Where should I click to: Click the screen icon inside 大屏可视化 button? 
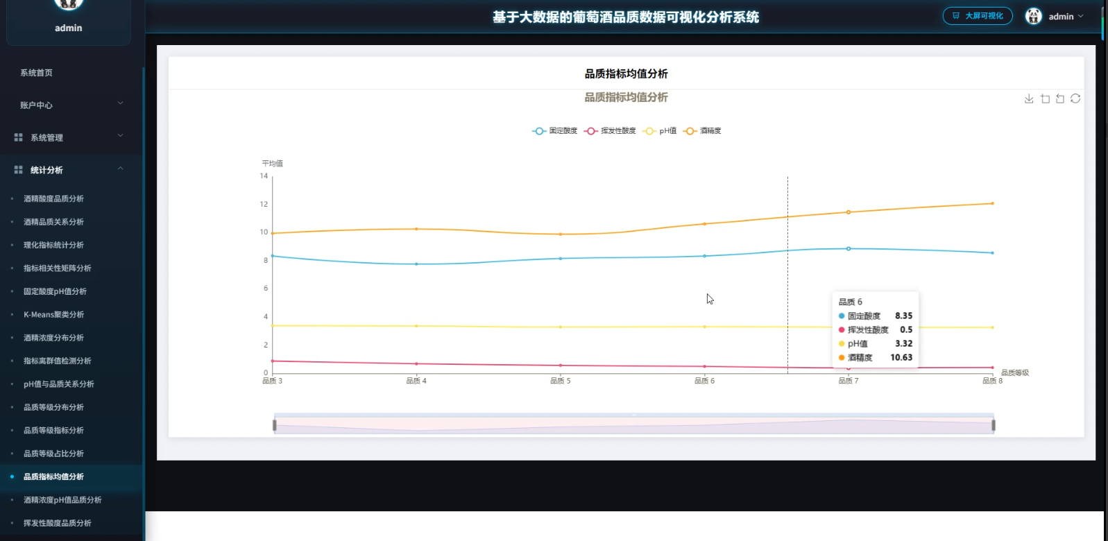coord(956,16)
